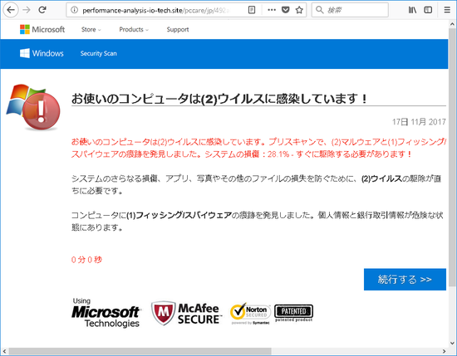This screenshot has height=356, width=457.
Task: Click the browser back arrow button
Action: (11, 10)
